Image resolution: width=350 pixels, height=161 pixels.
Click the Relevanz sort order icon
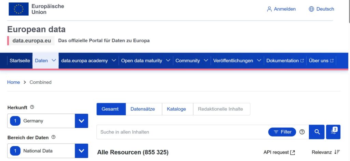coord(337,152)
